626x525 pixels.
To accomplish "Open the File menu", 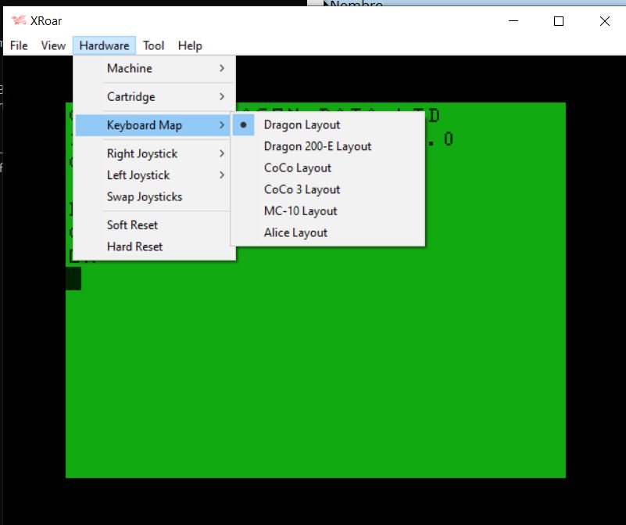I will point(19,45).
